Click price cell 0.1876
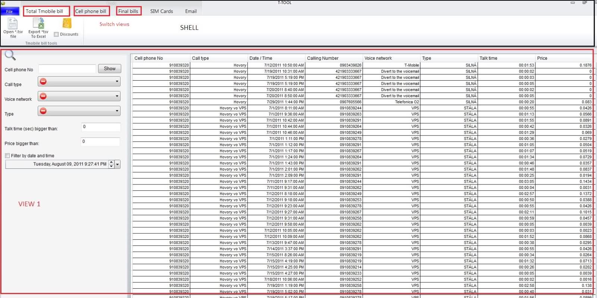 point(564,65)
